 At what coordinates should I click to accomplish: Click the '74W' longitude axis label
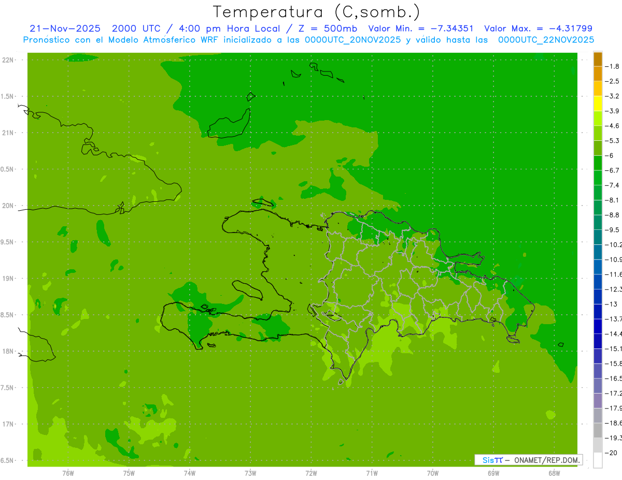[190, 473]
